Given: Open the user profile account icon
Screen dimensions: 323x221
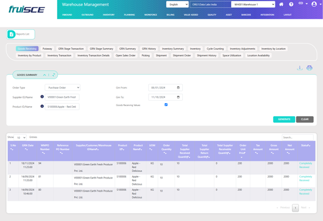Looking at the screenshot, I should tap(314, 4).
